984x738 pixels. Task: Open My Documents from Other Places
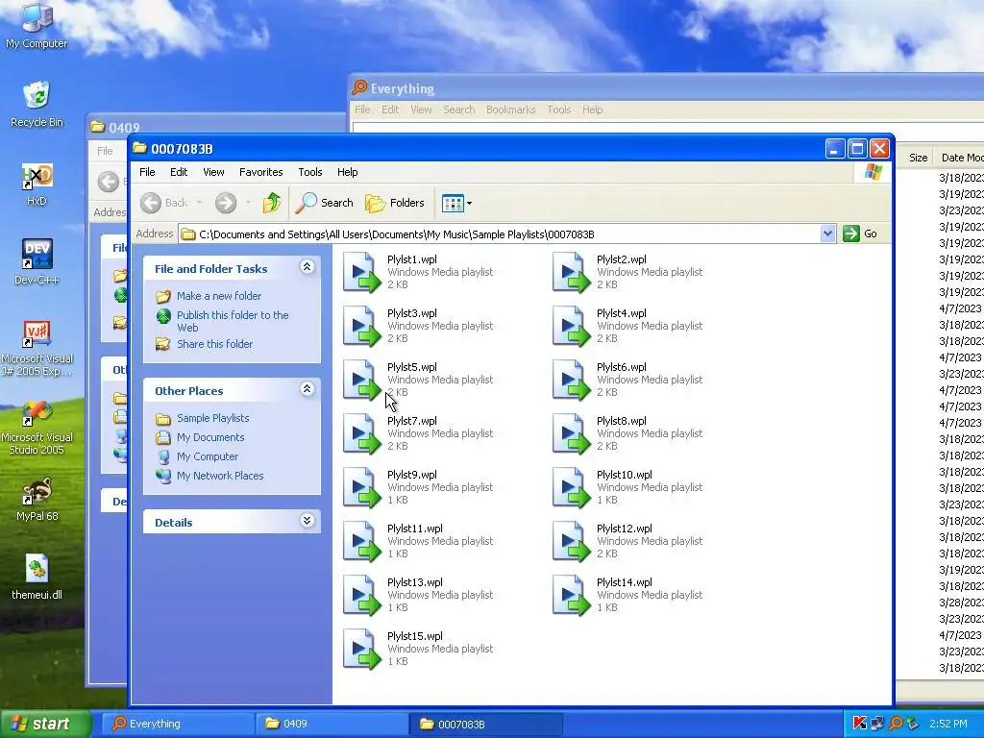point(210,437)
